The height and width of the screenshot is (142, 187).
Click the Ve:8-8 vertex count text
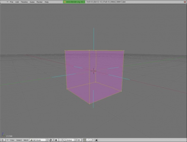pyautogui.click(x=89, y=2)
